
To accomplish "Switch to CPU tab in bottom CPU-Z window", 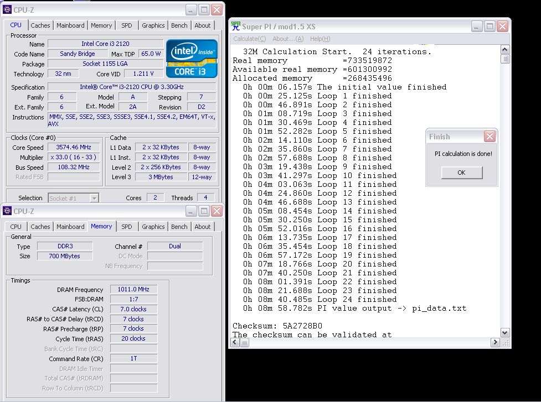I will pyautogui.click(x=16, y=226).
